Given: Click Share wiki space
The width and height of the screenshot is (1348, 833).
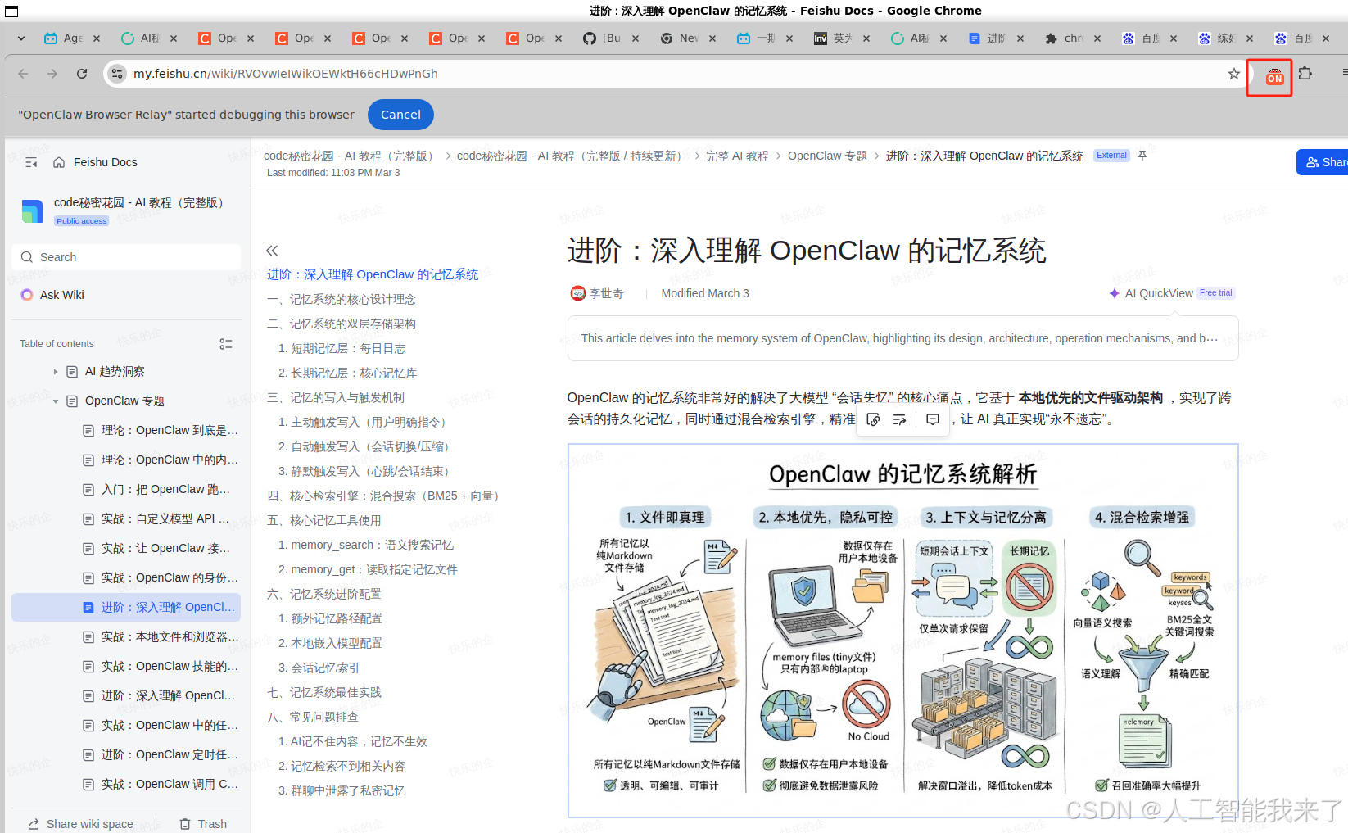Looking at the screenshot, I should (80, 824).
